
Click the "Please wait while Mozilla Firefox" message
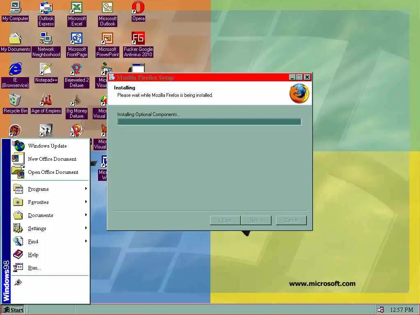165,95
